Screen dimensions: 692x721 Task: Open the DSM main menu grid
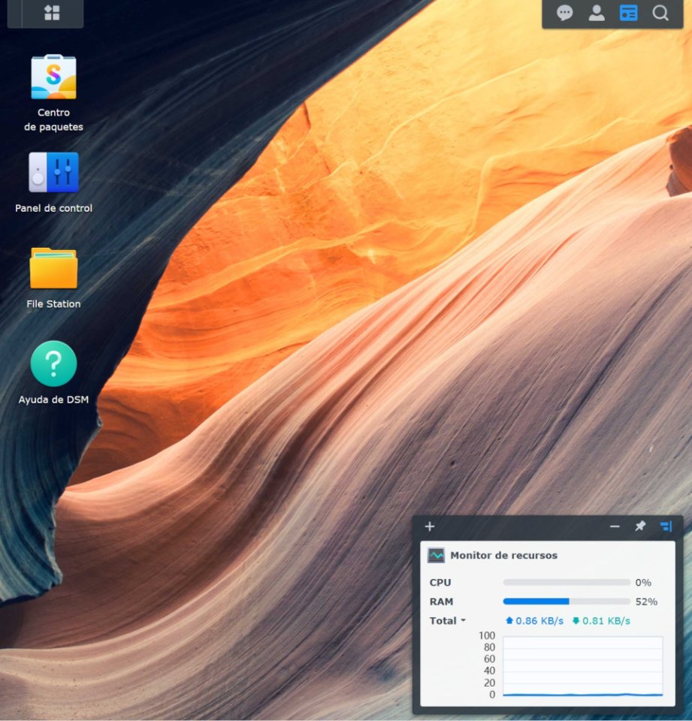(52, 13)
